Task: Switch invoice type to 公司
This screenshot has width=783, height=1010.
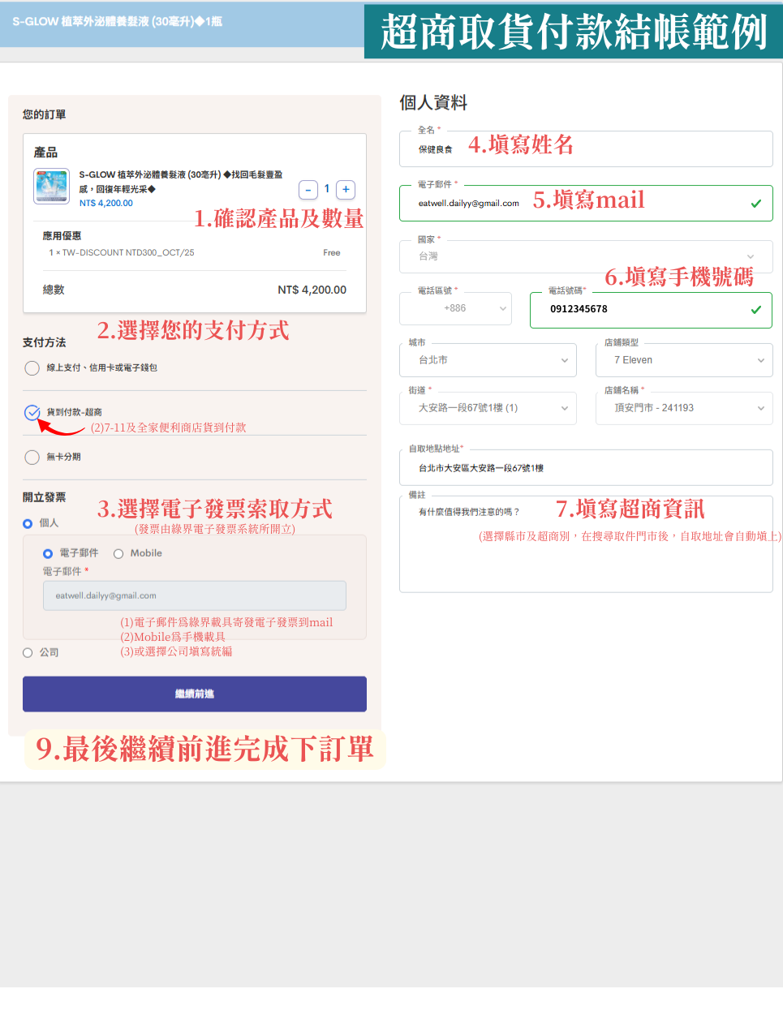Action: coord(28,652)
